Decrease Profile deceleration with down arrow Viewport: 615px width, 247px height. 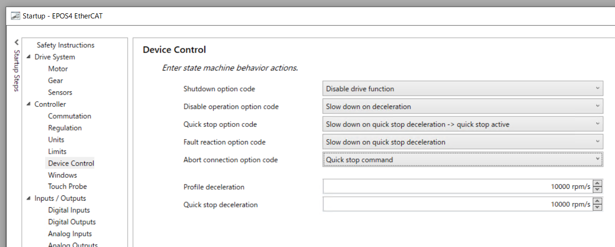(597, 190)
